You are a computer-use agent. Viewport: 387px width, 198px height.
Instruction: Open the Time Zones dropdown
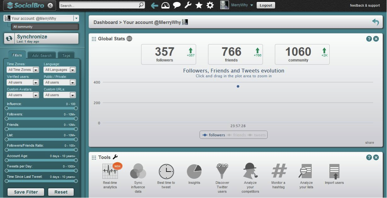coord(23,70)
